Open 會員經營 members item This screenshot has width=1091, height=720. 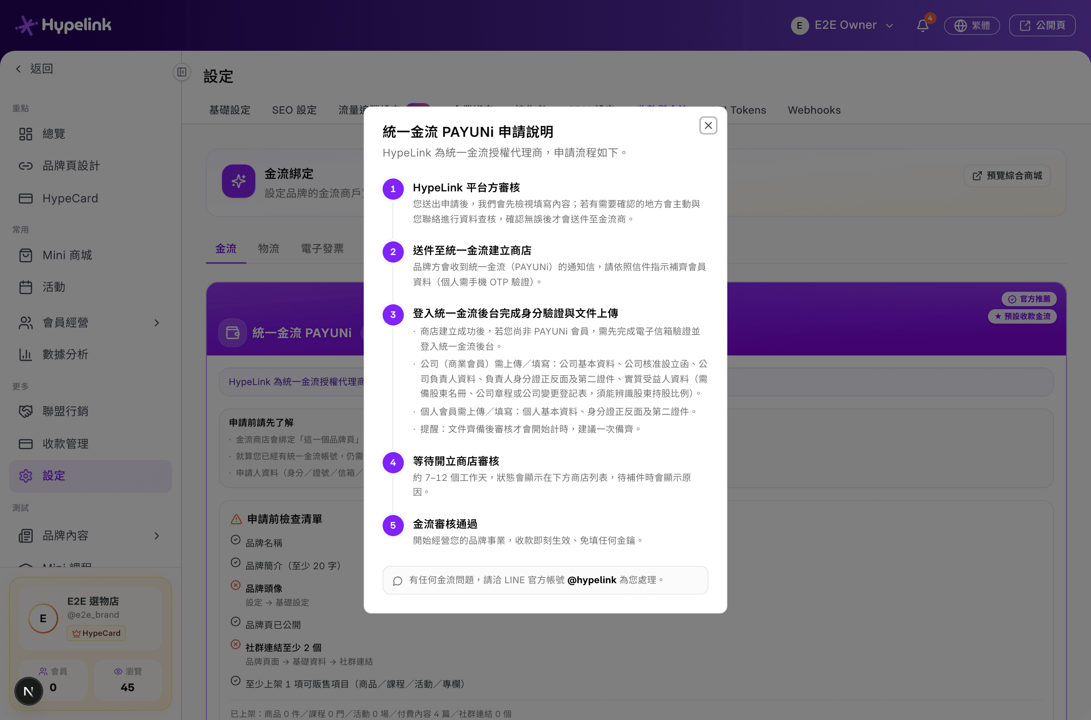(91, 323)
